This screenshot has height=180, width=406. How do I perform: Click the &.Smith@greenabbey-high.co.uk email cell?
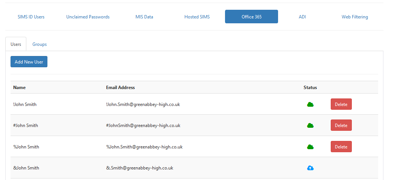[140, 168]
